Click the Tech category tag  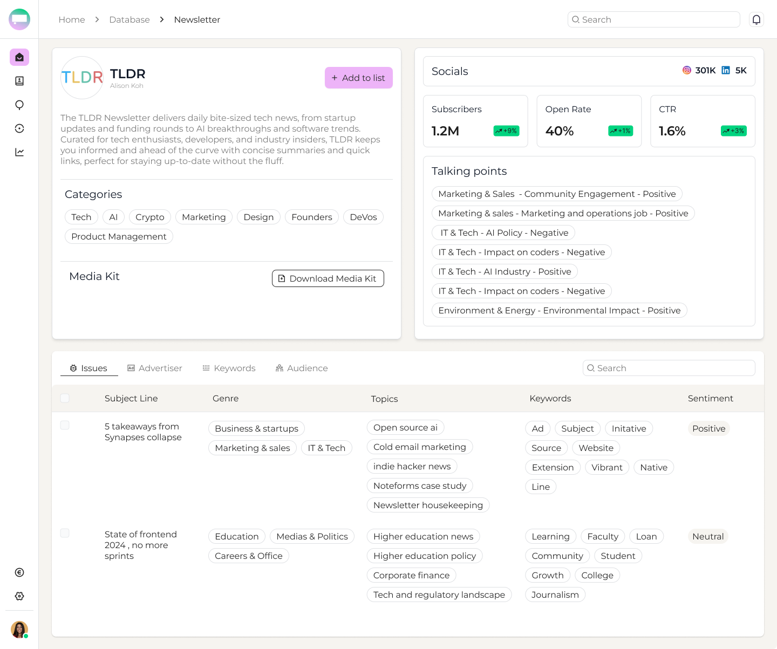[81, 217]
